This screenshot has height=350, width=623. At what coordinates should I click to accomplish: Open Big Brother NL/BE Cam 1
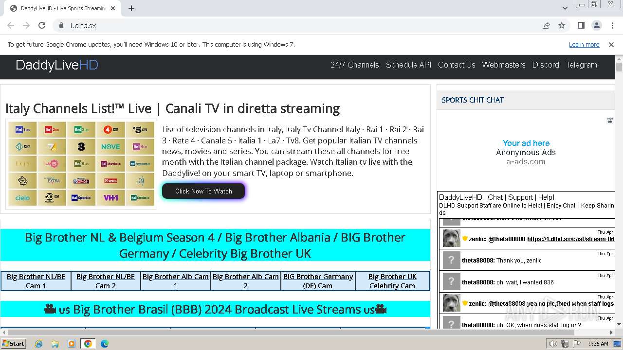coord(36,281)
